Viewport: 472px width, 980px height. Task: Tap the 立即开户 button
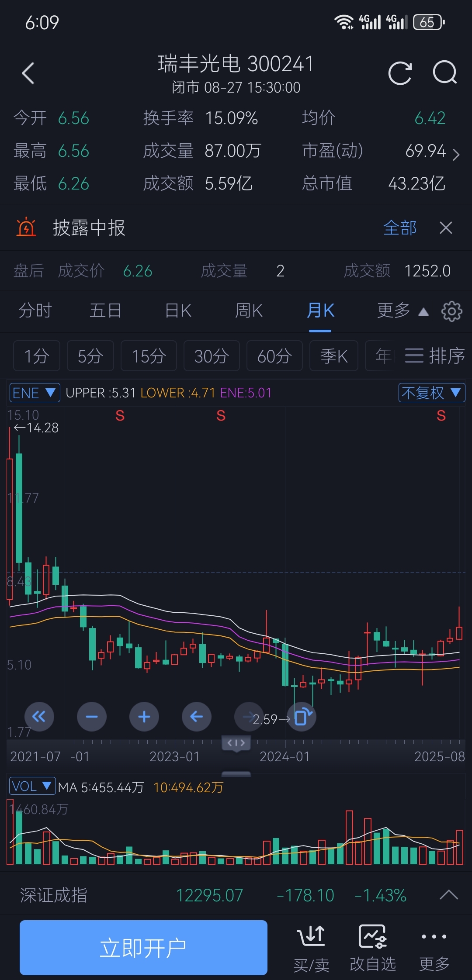[x=143, y=948]
